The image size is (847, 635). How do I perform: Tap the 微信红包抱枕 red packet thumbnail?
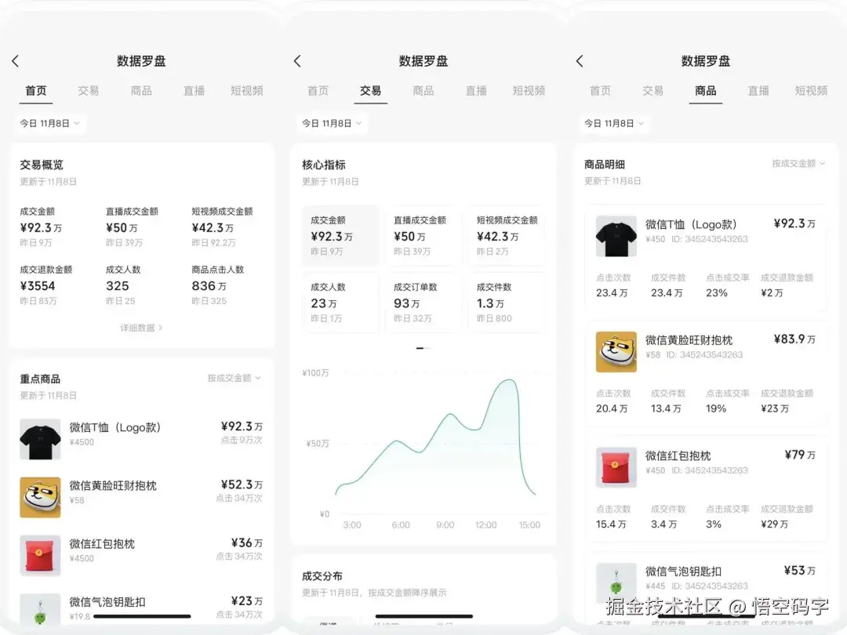(x=40, y=555)
